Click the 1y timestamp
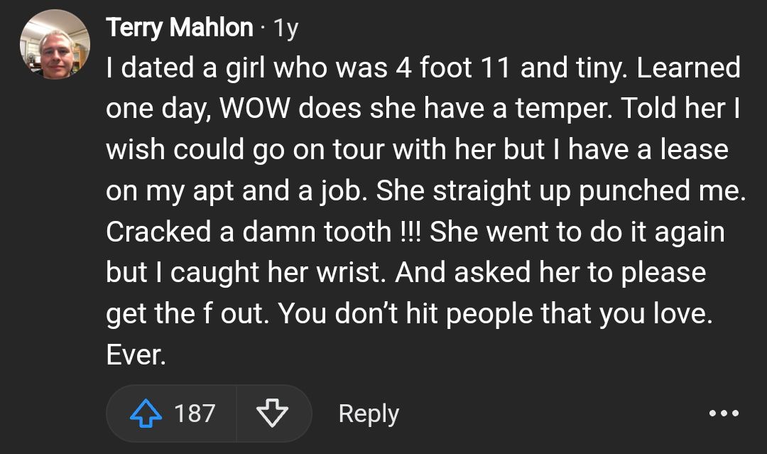The height and width of the screenshot is (454, 767). point(285,28)
